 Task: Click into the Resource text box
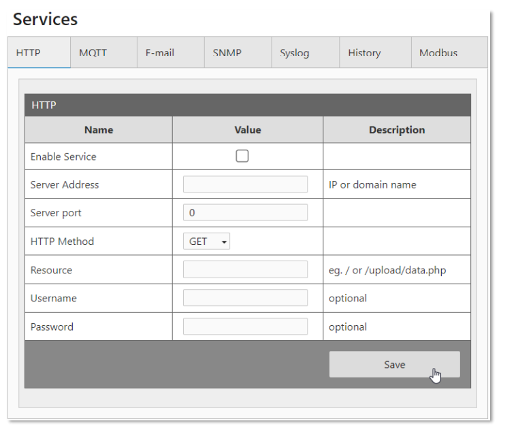pyautogui.click(x=245, y=270)
